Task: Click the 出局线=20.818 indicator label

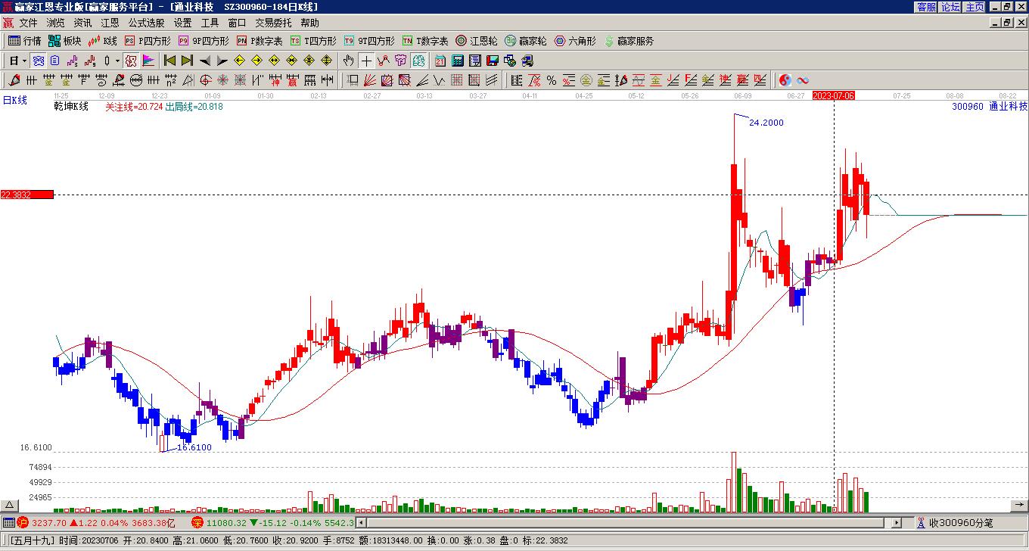Action: coord(194,107)
